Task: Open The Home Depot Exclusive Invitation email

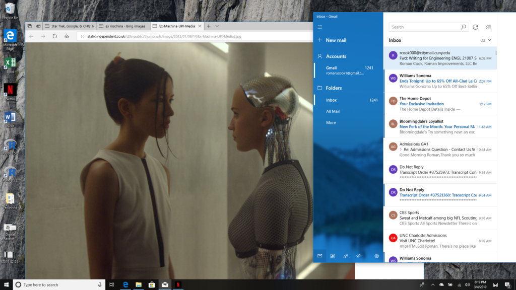Action: pos(440,104)
